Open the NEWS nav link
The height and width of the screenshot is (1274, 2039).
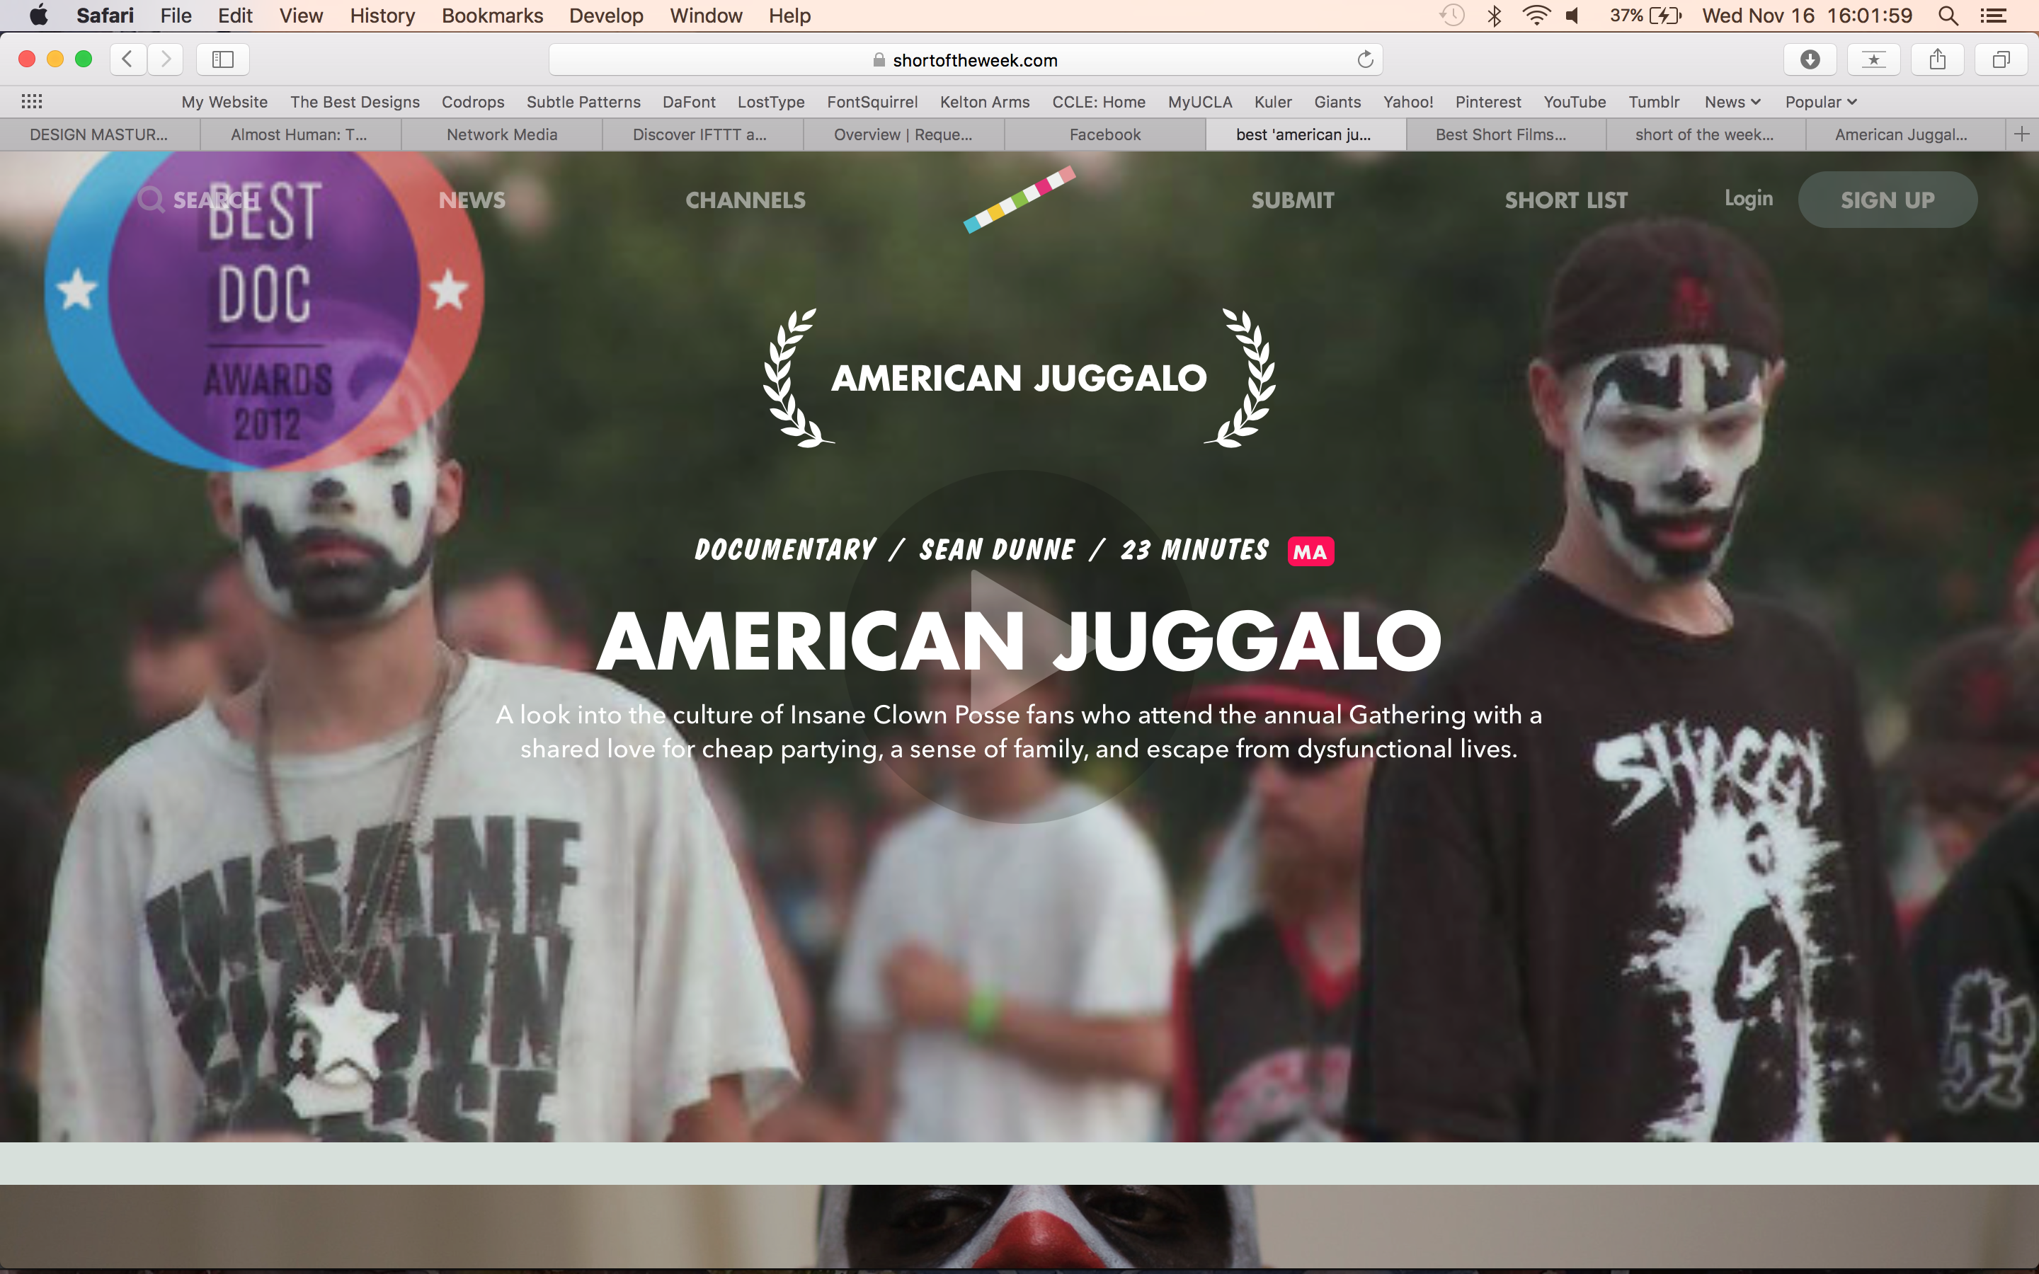pos(472,200)
